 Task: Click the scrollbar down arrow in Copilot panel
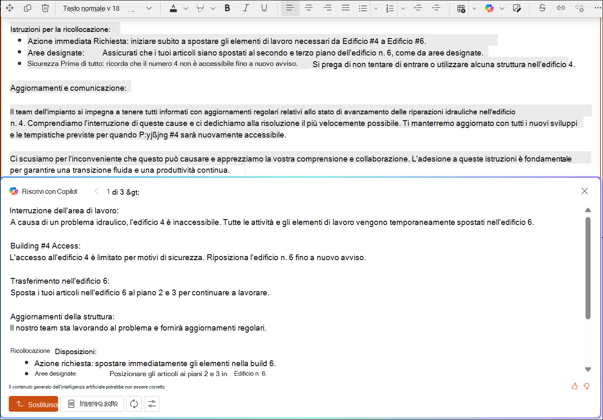[588, 369]
